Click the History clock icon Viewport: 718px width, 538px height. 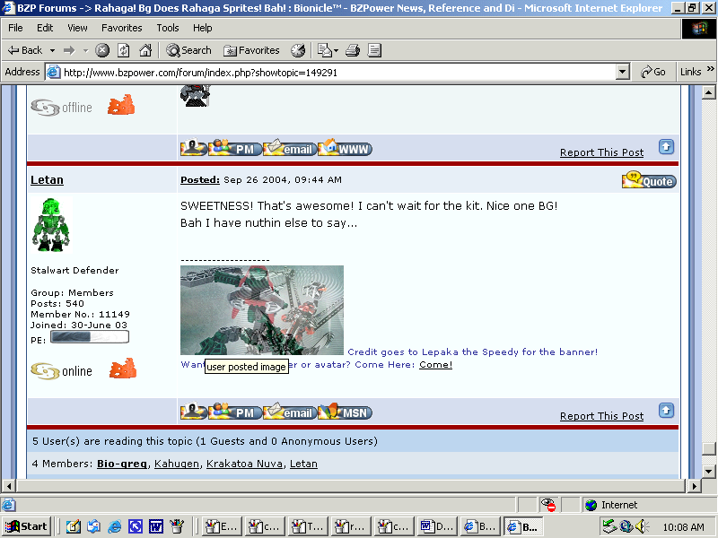(x=296, y=50)
